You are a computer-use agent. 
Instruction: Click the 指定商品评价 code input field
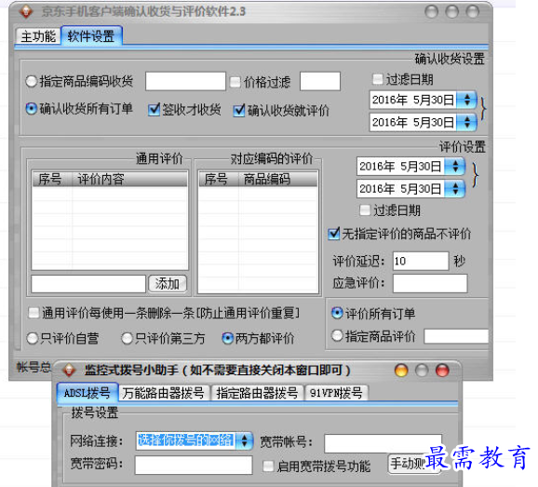pos(456,336)
